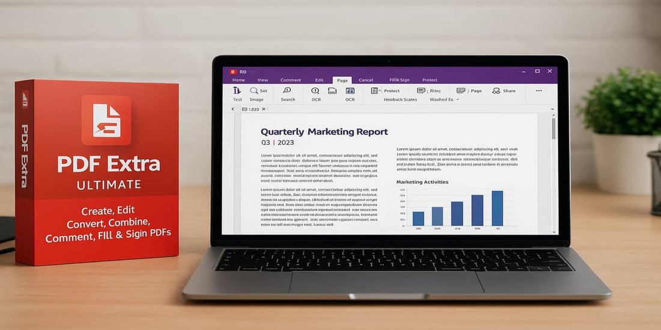Click the Share icon
This screenshot has width=661, height=330.
pyautogui.click(x=496, y=91)
